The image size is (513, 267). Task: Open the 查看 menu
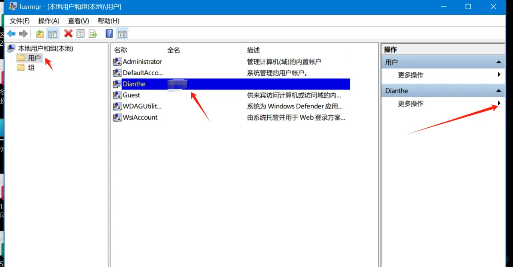click(78, 21)
